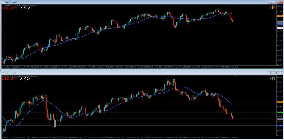Click the chart shift triangle on H4 chart

point(235,5)
